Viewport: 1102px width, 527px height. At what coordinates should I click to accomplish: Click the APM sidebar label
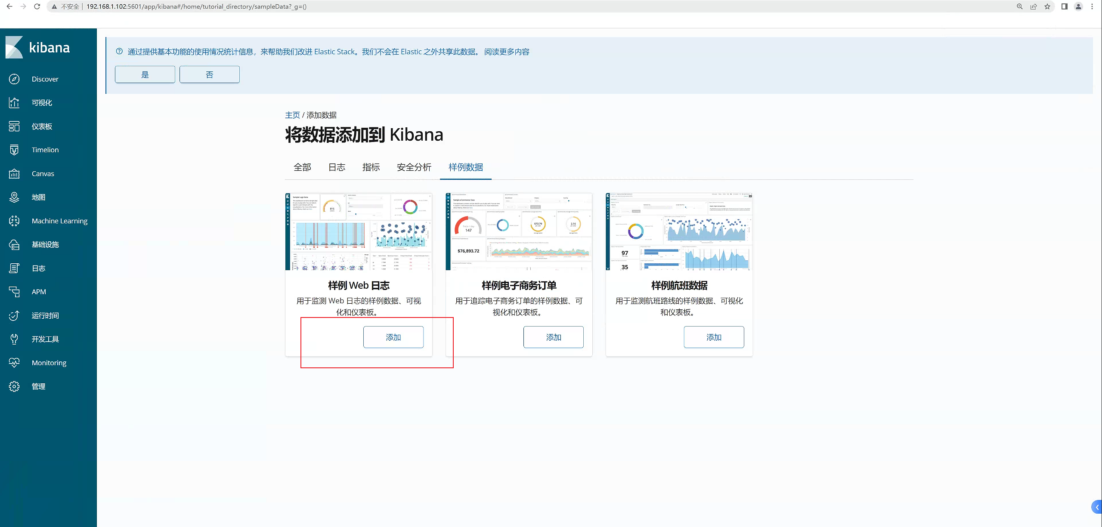pyautogui.click(x=39, y=292)
